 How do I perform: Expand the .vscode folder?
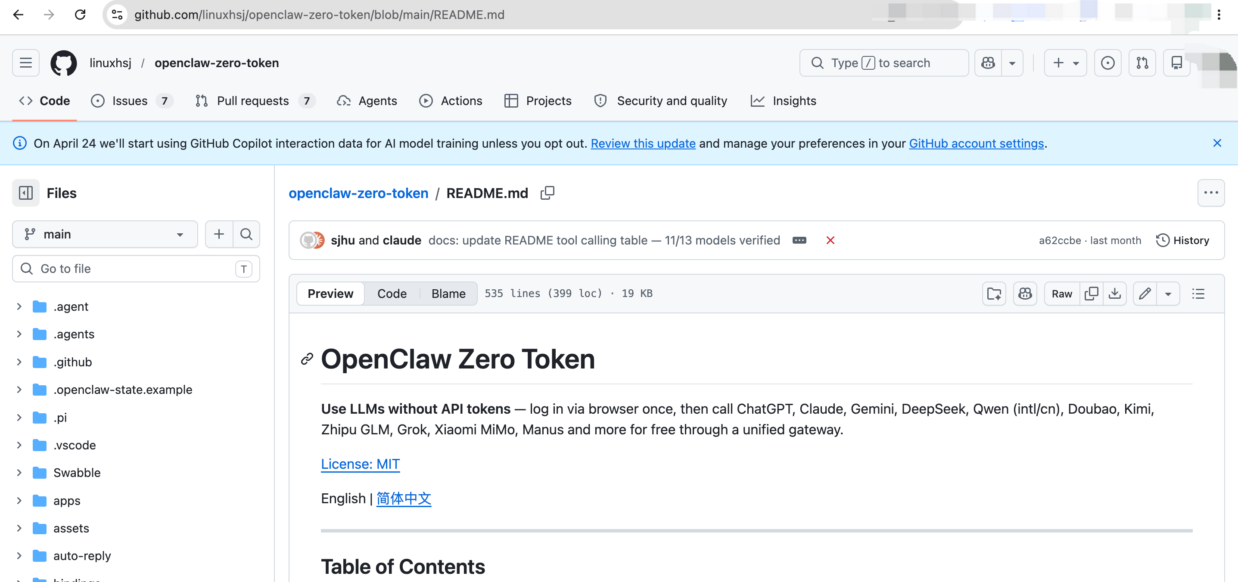[19, 445]
